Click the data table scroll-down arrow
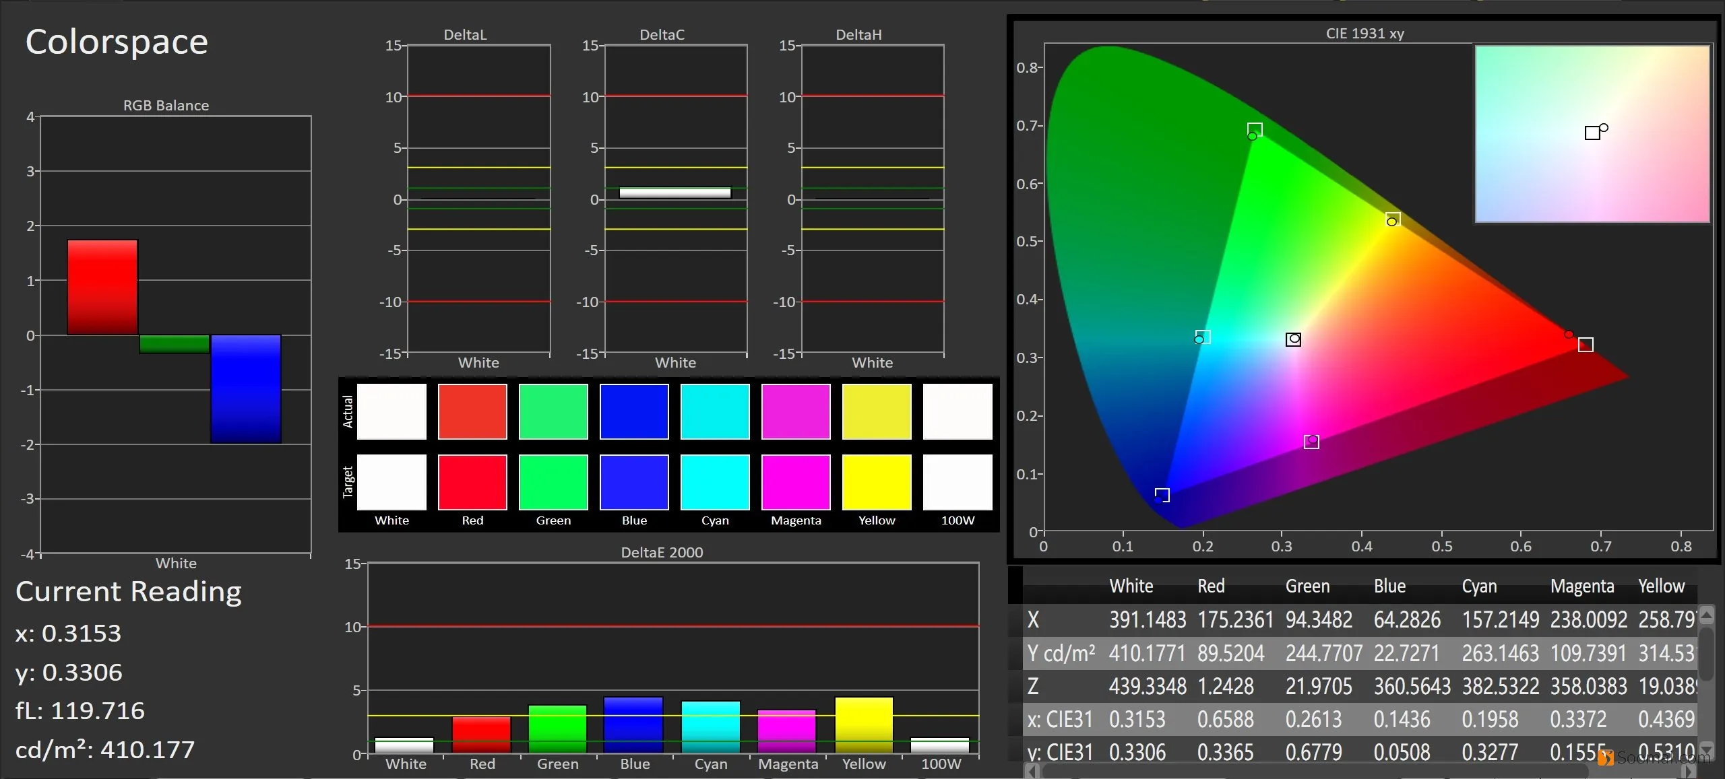The height and width of the screenshot is (779, 1725). 1707,749
